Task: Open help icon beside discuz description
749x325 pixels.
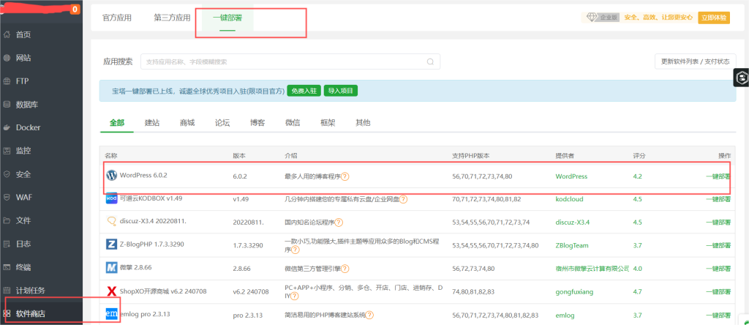Action: [342, 222]
